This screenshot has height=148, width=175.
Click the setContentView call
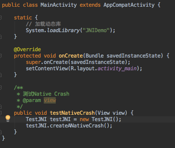point(47,68)
